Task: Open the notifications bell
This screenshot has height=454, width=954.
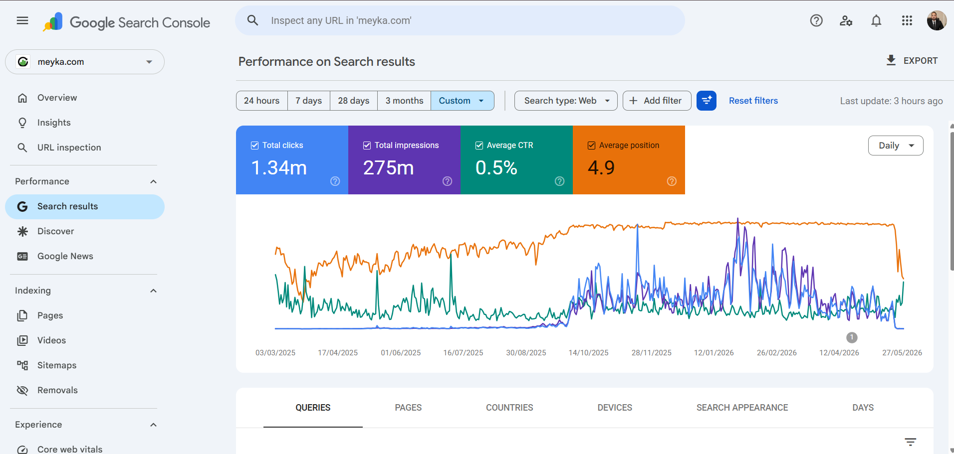Action: click(876, 20)
